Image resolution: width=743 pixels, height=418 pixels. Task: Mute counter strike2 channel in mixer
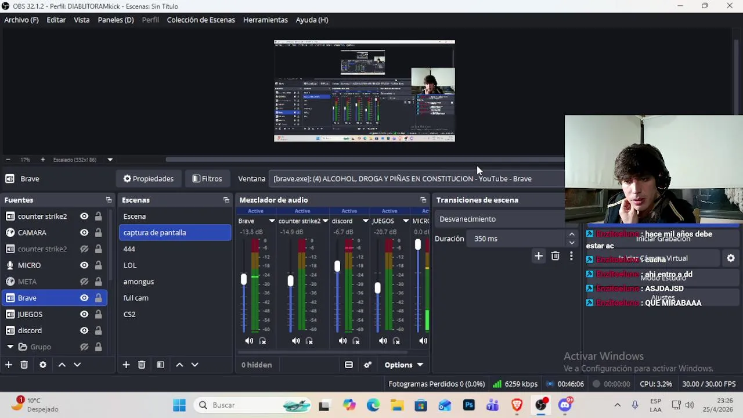(x=296, y=341)
